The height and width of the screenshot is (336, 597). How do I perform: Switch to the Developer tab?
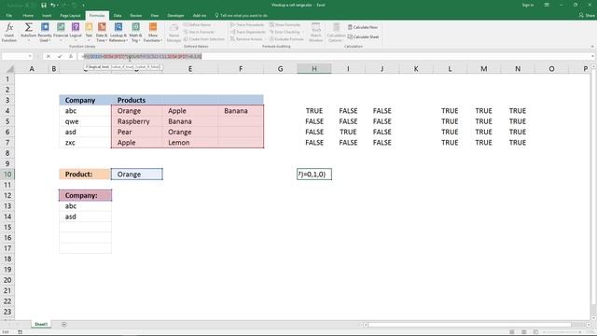175,16
